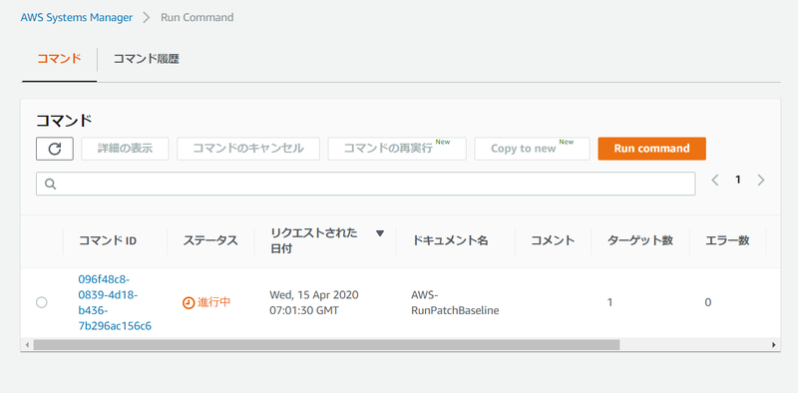The image size is (798, 393).
Task: Click the Copy to new button
Action: tap(532, 149)
